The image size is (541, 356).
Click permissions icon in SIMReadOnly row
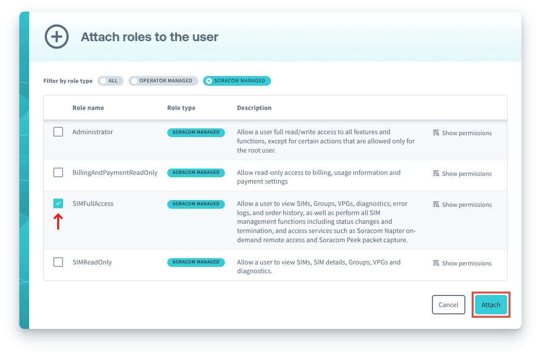tap(436, 263)
